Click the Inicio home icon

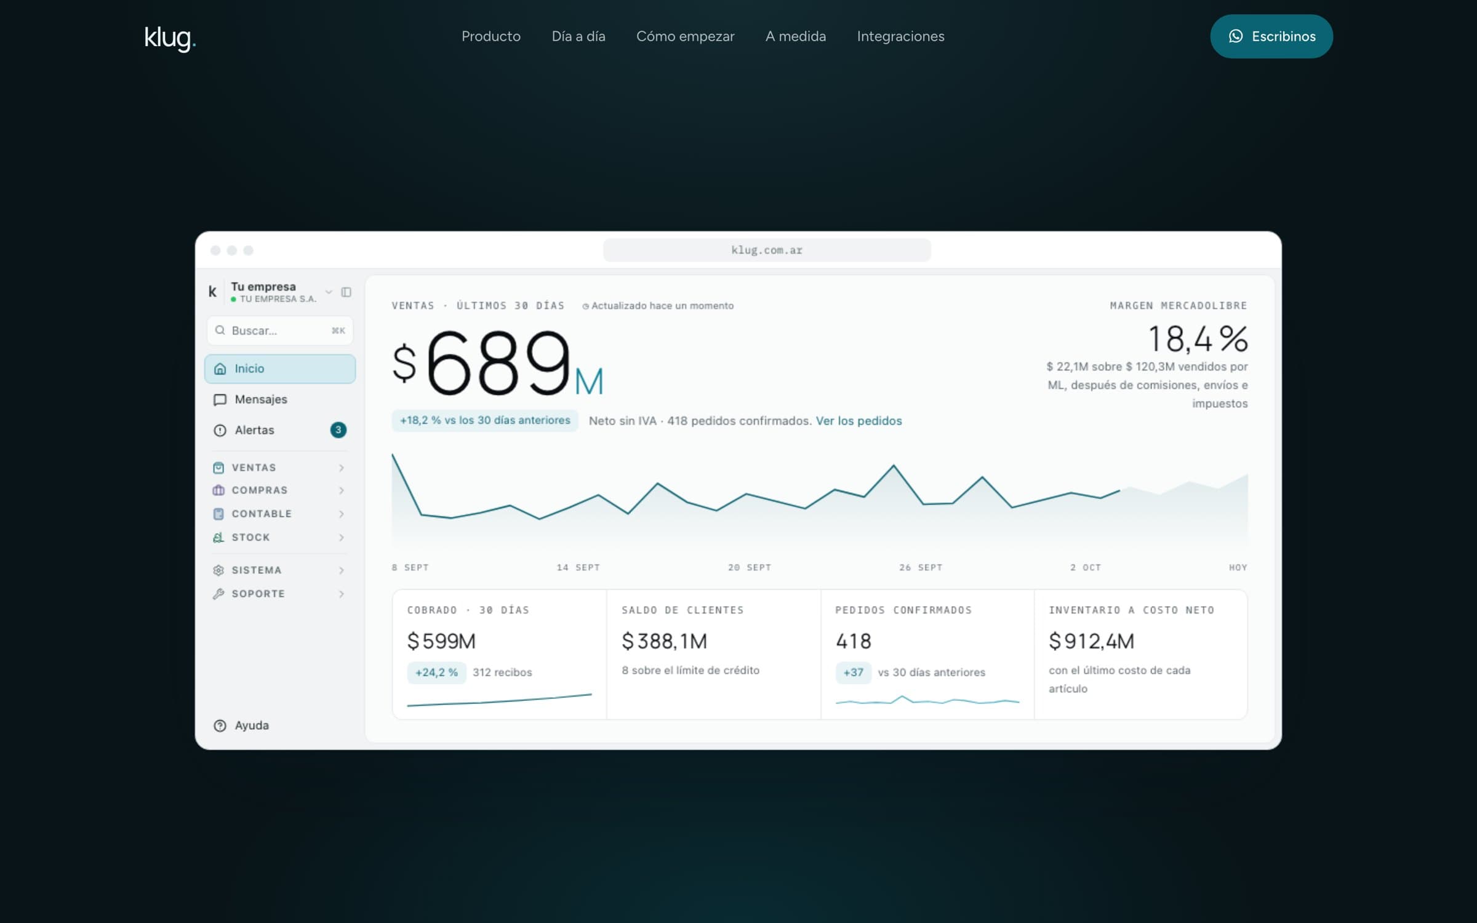point(220,369)
